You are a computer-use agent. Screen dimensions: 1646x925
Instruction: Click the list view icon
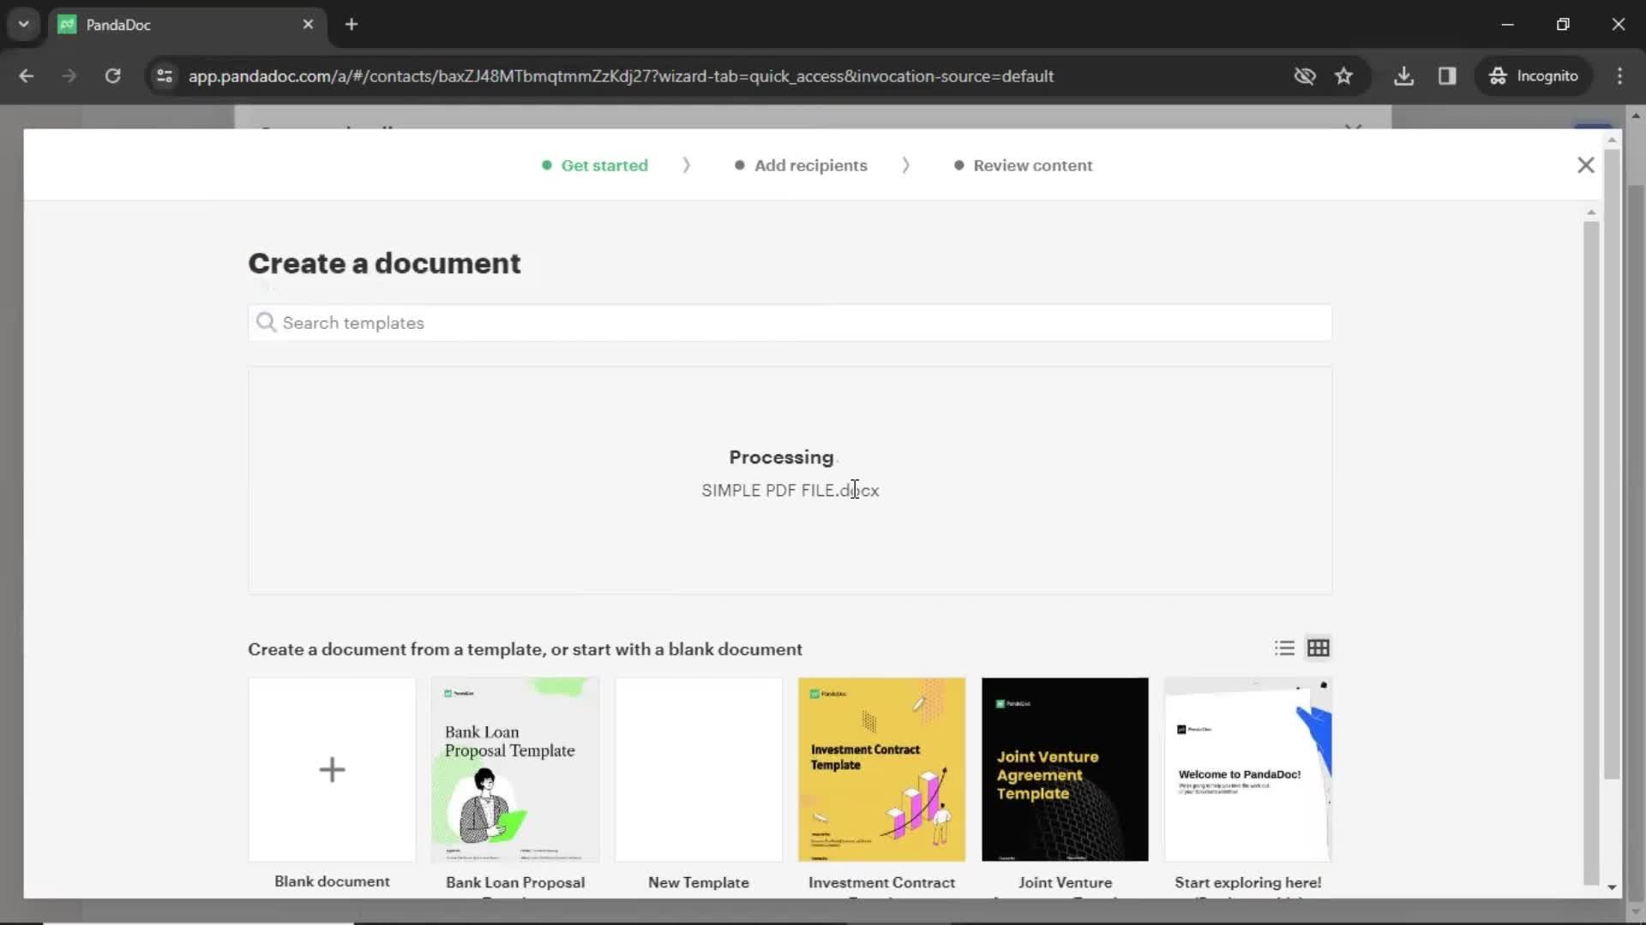pos(1284,647)
